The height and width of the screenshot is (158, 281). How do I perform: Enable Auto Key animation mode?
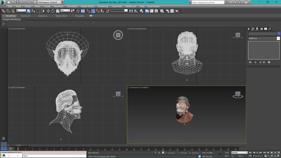click(227, 153)
